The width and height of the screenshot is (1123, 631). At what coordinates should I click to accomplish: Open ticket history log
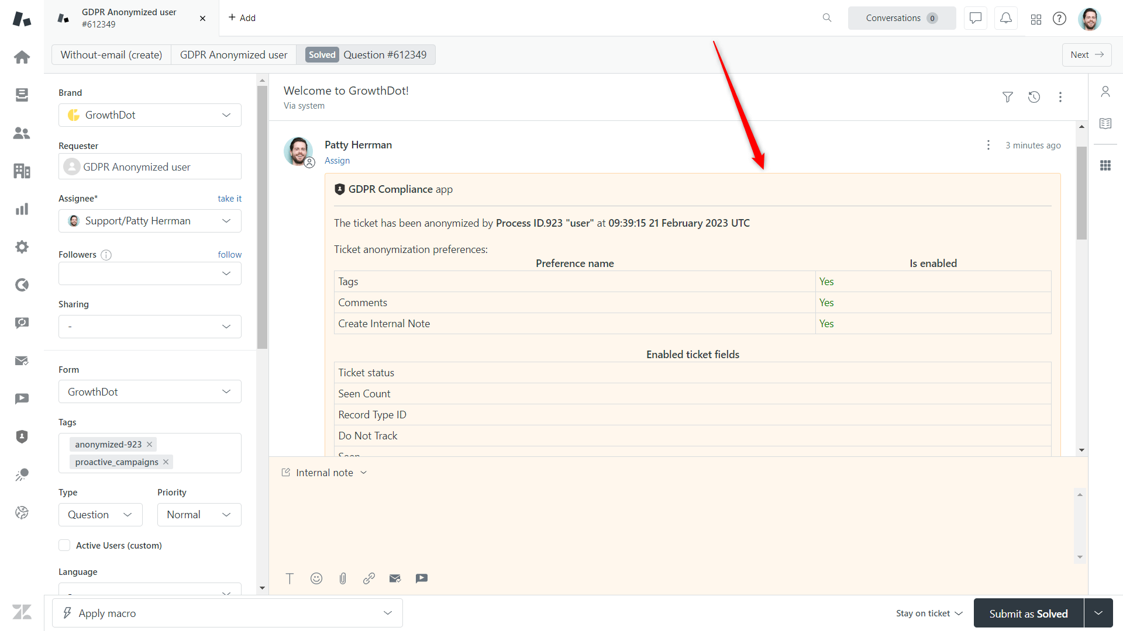(x=1034, y=96)
